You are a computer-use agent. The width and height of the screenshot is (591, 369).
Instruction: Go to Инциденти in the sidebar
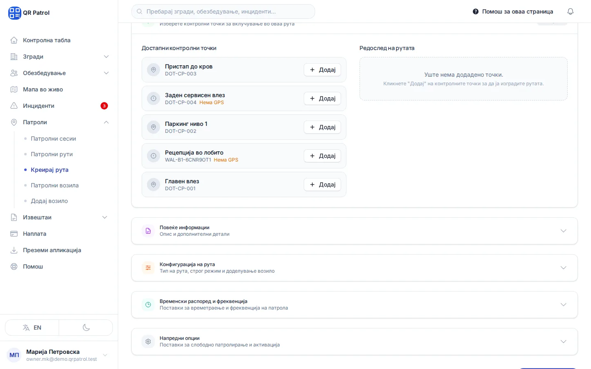tap(59, 106)
